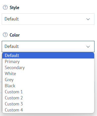Pick the Black color option
This screenshot has width=97, height=116.
(48, 86)
